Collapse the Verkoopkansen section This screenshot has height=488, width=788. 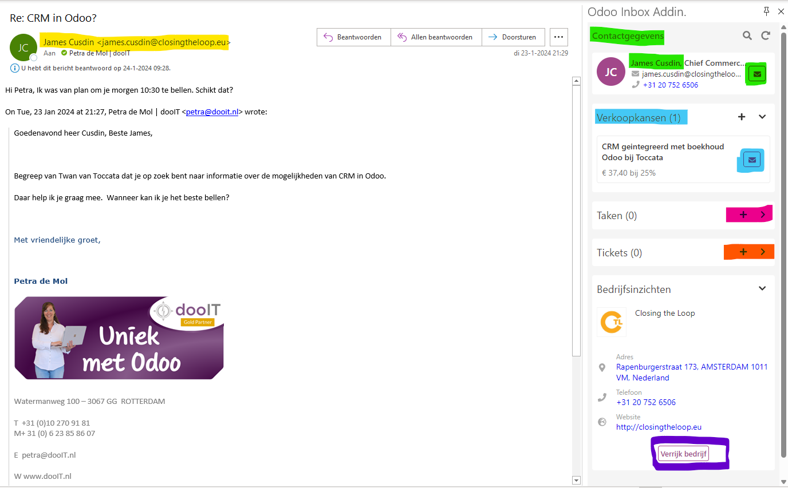tap(762, 117)
